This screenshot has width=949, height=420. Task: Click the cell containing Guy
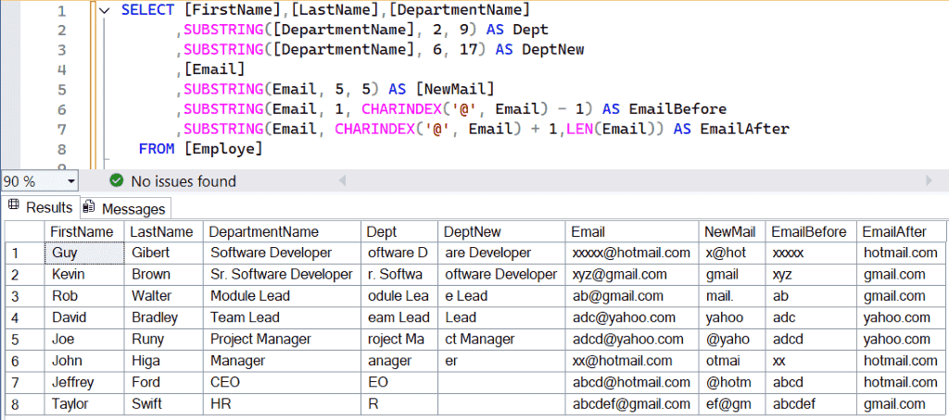84,253
